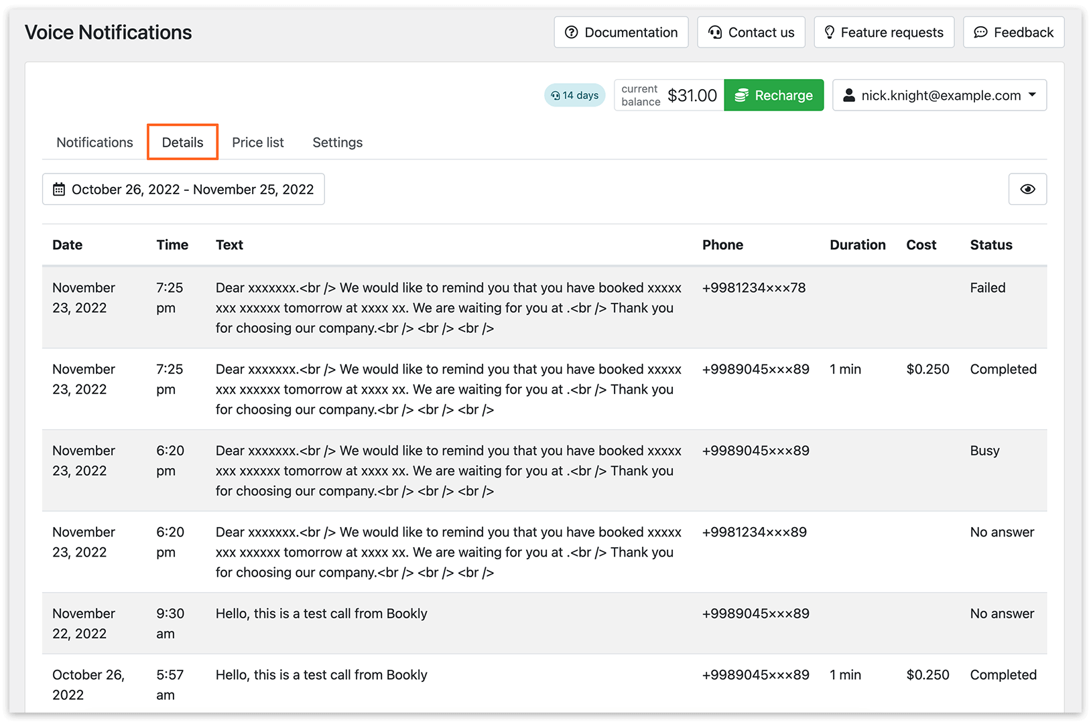Click the 14 days support badge
Screen dimensions: 1091x722
point(575,95)
